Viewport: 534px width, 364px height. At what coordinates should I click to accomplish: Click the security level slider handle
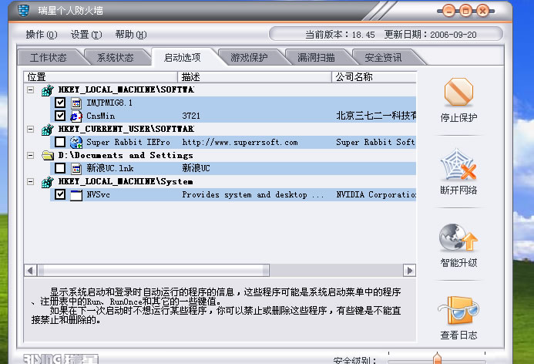point(437,358)
